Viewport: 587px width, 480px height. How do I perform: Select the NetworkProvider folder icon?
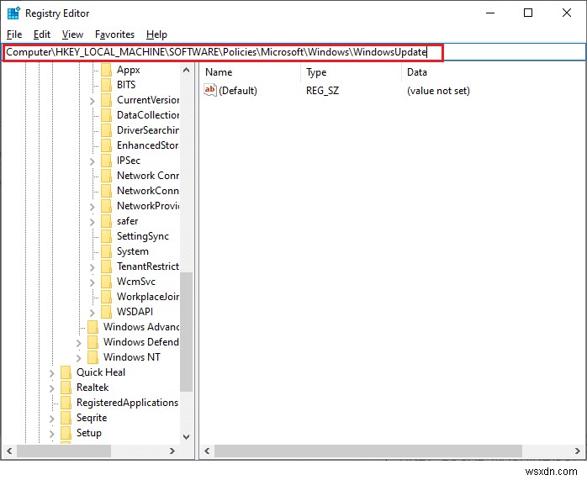pyautogui.click(x=106, y=206)
